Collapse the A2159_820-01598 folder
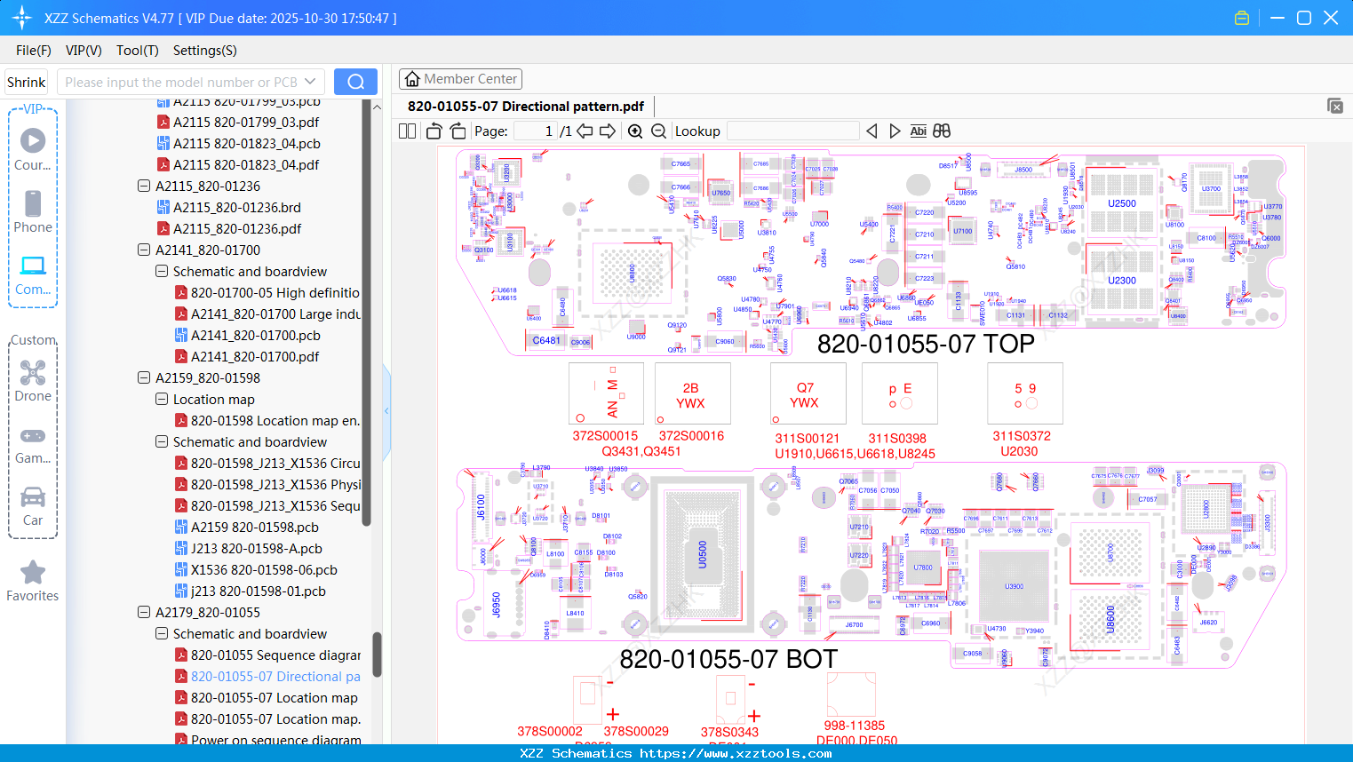The image size is (1353, 762). pyautogui.click(x=144, y=378)
